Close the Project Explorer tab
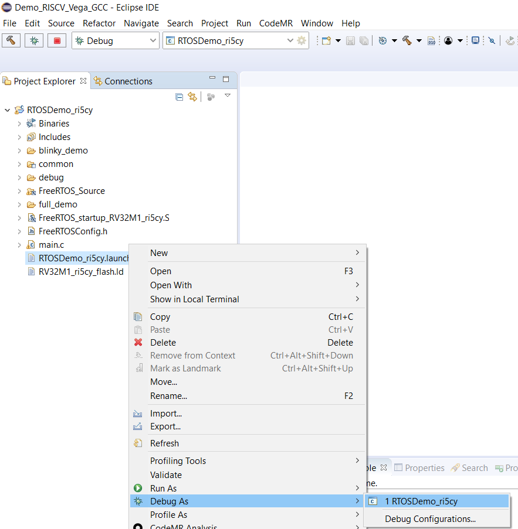Viewport: 518px width, 529px height. pyautogui.click(x=83, y=81)
